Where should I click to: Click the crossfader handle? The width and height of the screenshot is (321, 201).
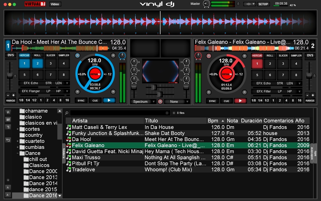click(x=159, y=94)
